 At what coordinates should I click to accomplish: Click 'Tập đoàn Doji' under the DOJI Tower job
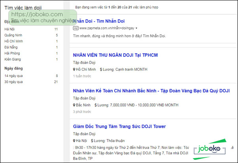click(84, 134)
